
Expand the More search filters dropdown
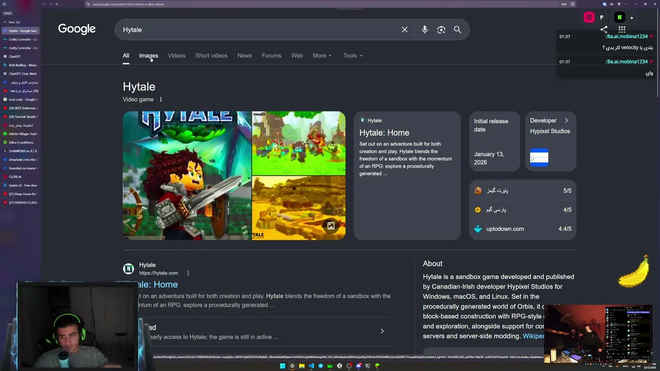pyautogui.click(x=322, y=56)
